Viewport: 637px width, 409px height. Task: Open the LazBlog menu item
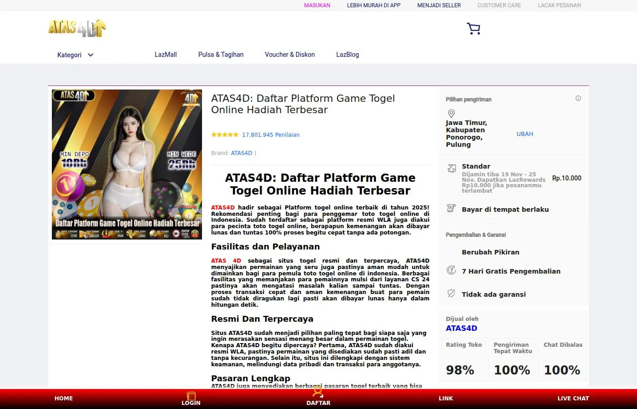[x=348, y=55]
